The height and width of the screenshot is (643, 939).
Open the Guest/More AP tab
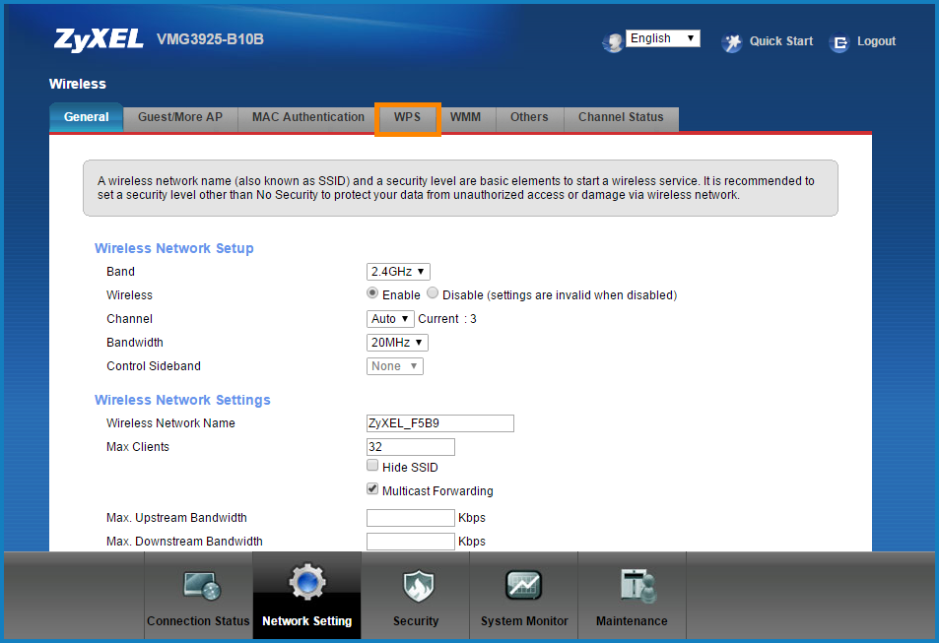(180, 117)
